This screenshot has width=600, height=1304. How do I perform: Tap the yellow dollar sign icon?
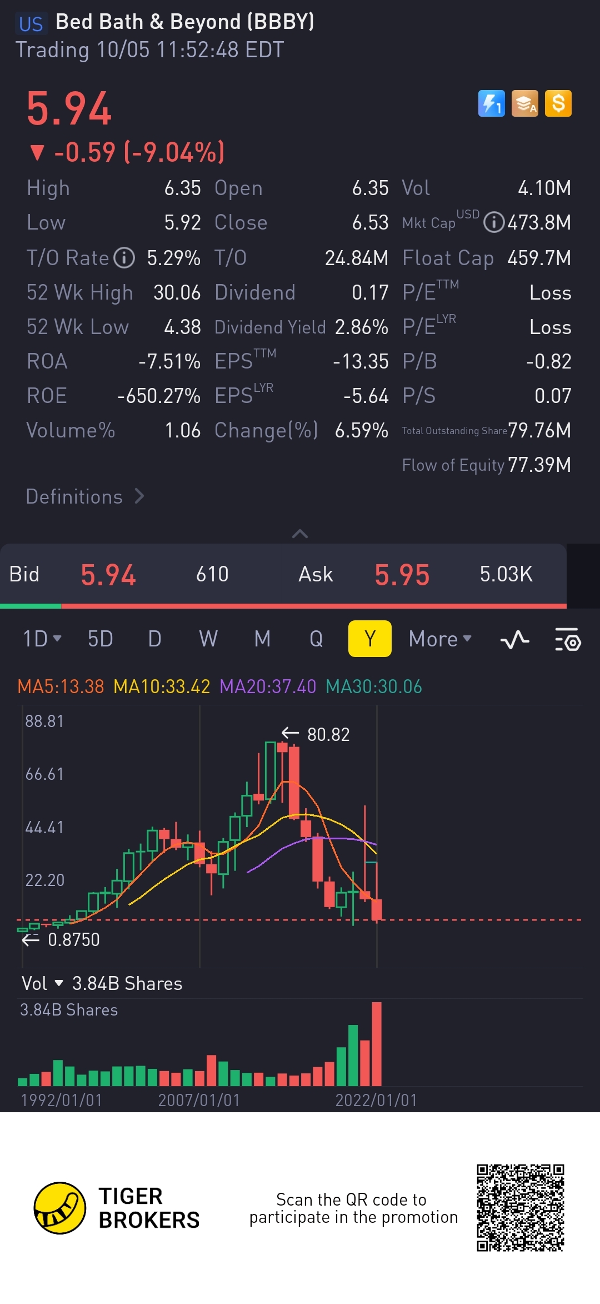point(558,103)
